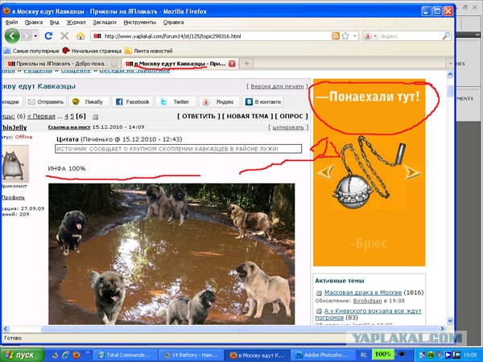Click Версия для печати link
Screen dimensions: 483x362
coord(277,87)
